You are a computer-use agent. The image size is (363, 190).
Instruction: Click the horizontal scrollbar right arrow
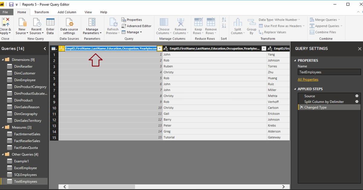[x=283, y=187]
